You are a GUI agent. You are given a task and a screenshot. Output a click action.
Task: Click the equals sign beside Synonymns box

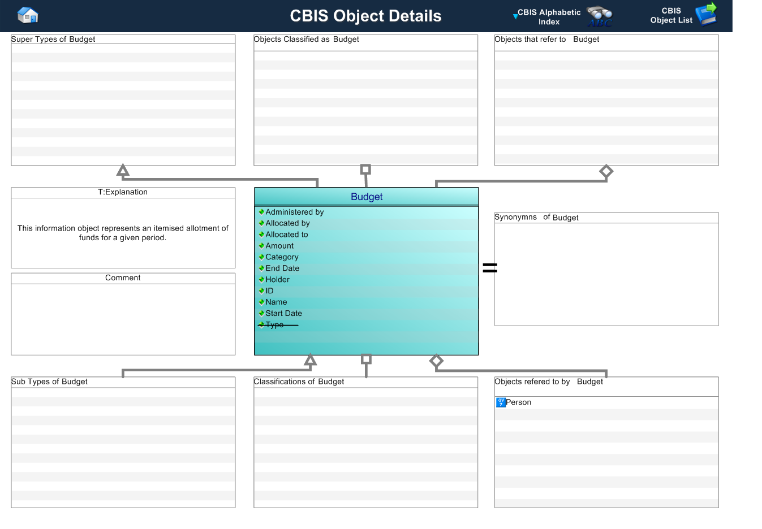490,268
